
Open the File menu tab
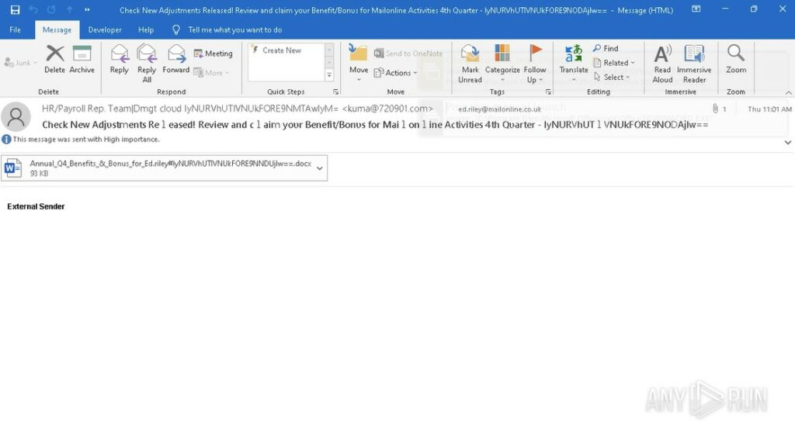(x=15, y=29)
